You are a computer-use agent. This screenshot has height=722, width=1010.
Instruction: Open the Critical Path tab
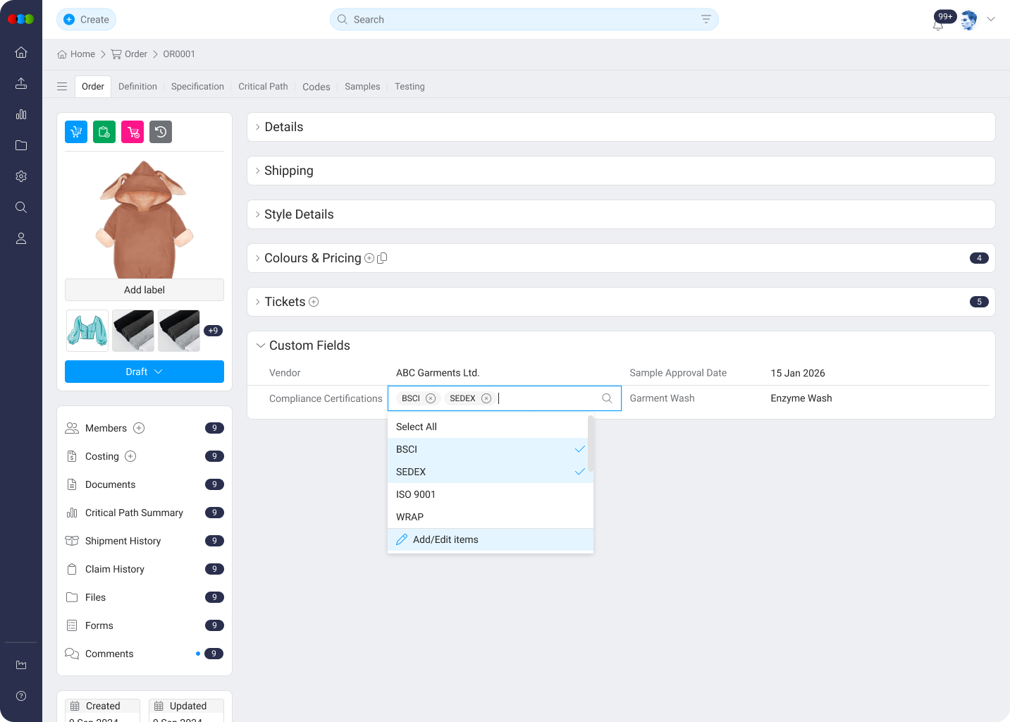click(263, 86)
